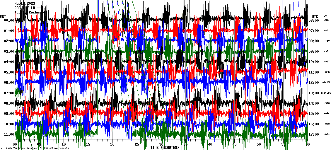Click the DC column header
Screen dimensions: 331x152
[325, 16]
